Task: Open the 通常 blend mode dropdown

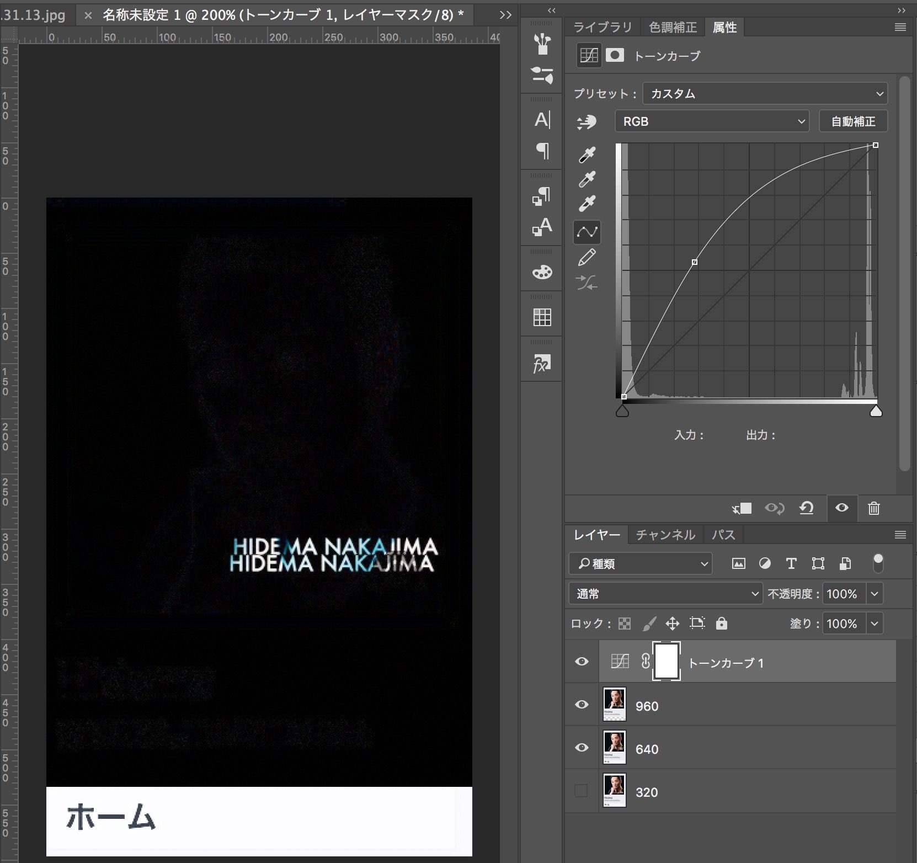Action: click(665, 594)
